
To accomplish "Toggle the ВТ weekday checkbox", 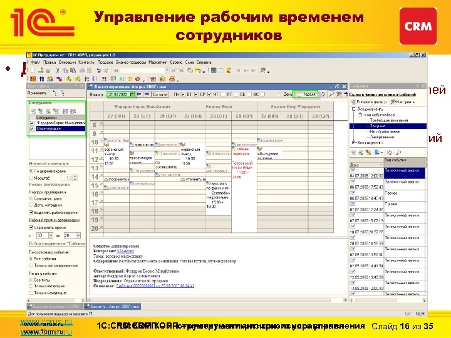I will (x=196, y=95).
